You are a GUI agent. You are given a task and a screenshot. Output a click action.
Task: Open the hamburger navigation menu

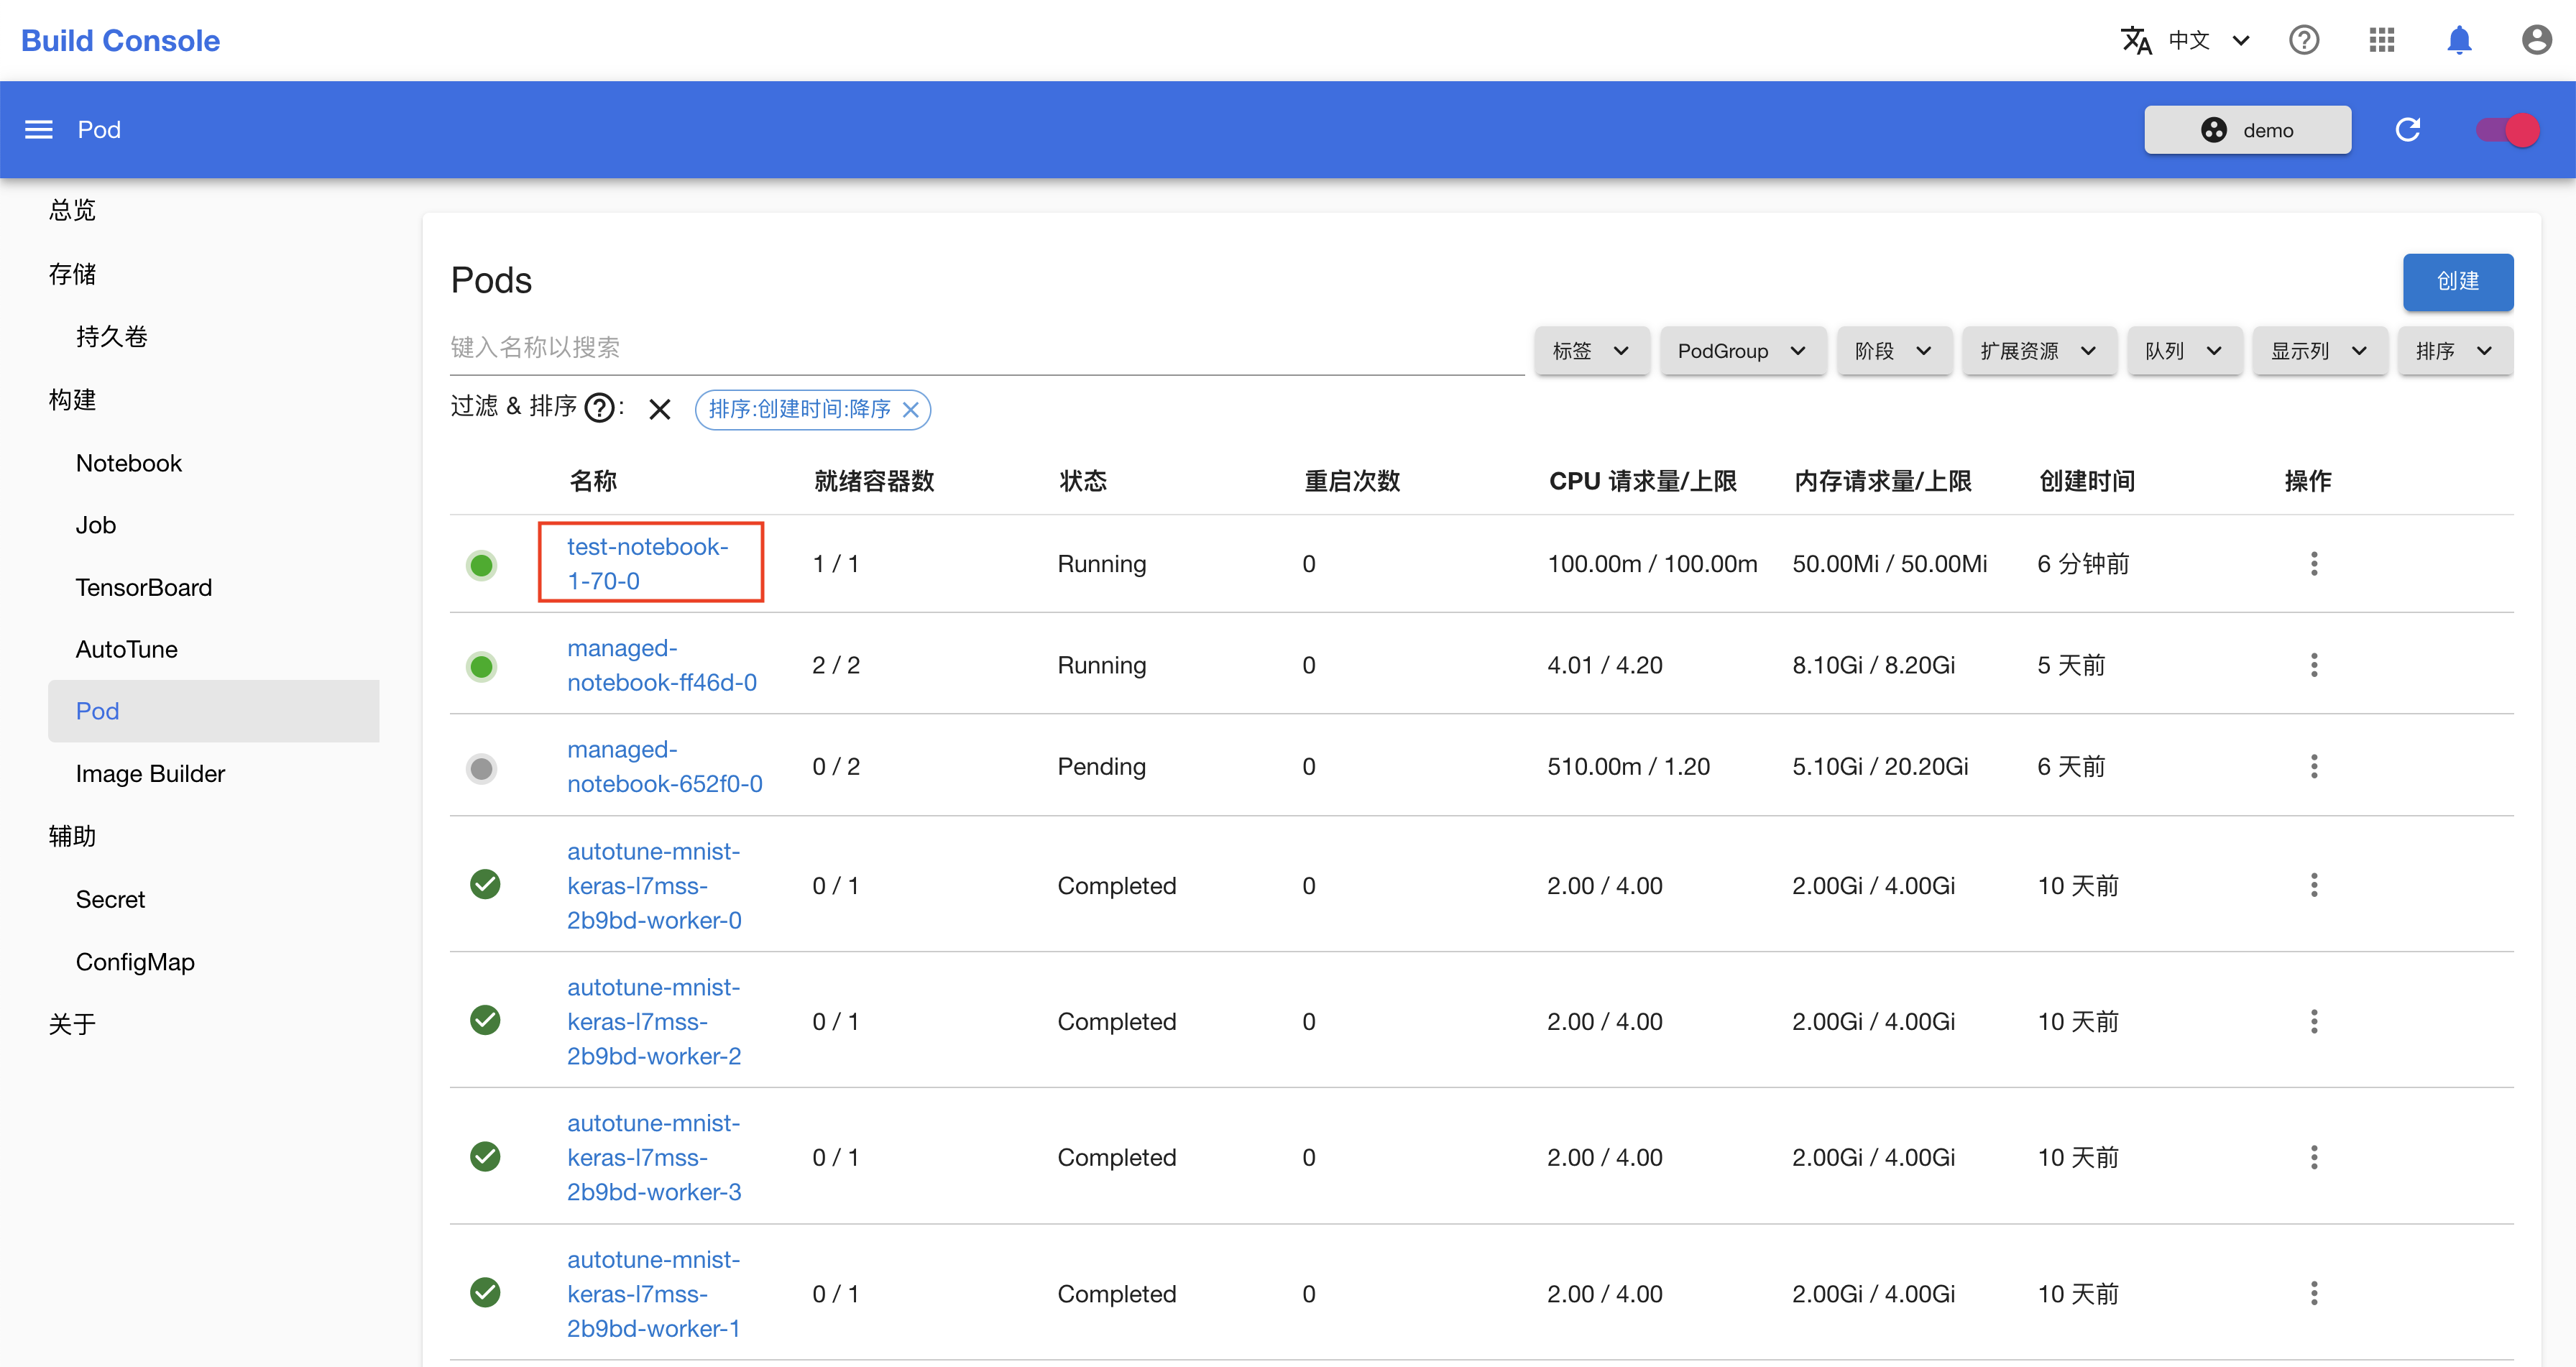click(39, 130)
